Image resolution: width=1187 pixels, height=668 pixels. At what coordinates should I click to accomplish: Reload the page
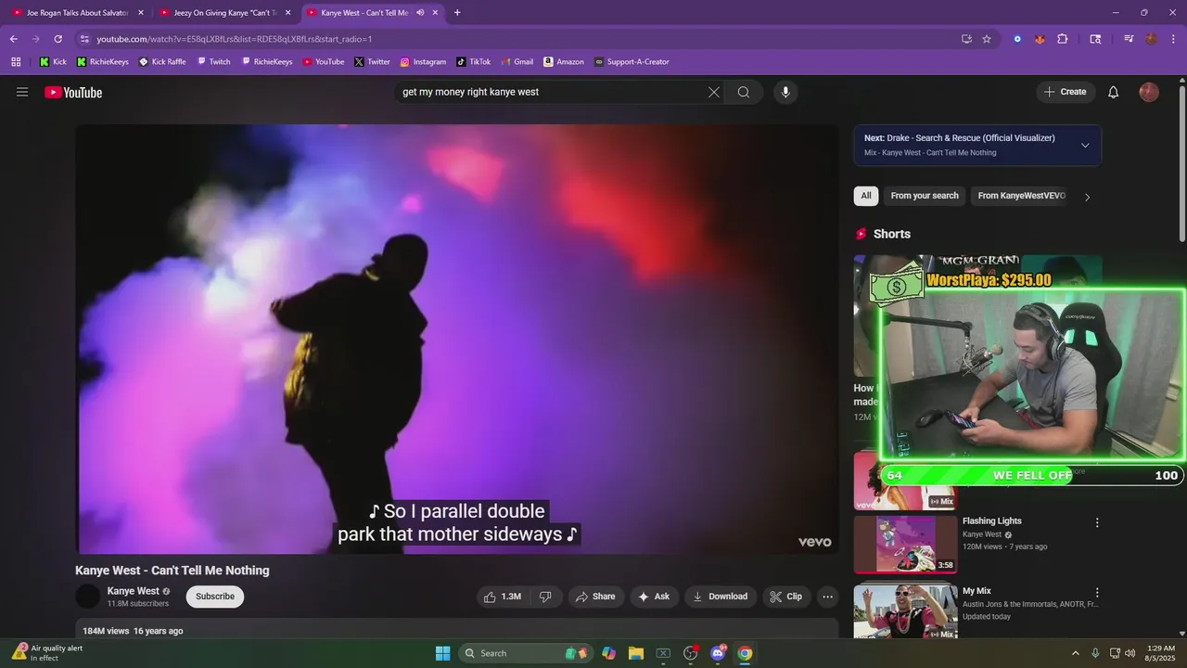click(57, 39)
